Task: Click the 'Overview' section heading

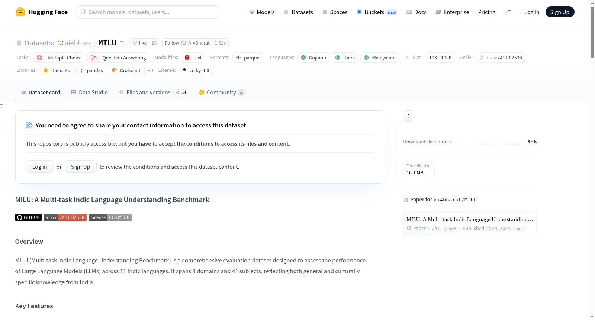Action: [29, 242]
